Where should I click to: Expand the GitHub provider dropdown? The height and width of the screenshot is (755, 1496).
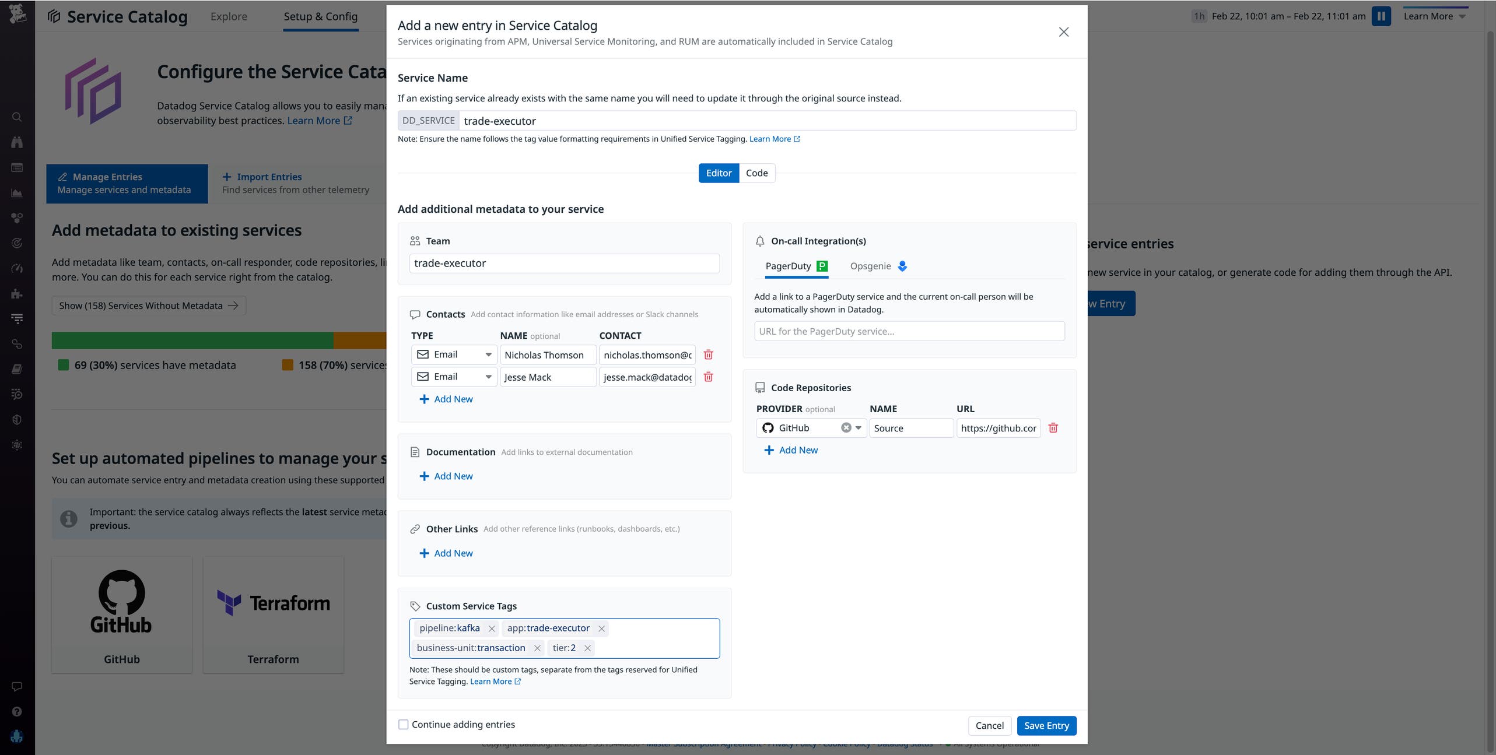tap(859, 428)
